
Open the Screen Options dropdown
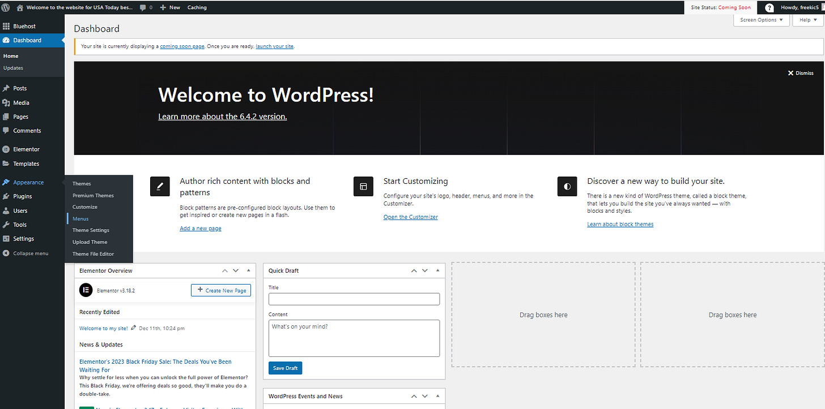pyautogui.click(x=761, y=20)
